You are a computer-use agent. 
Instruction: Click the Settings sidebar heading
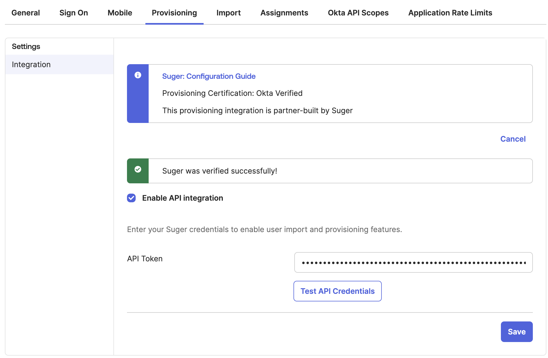26,46
